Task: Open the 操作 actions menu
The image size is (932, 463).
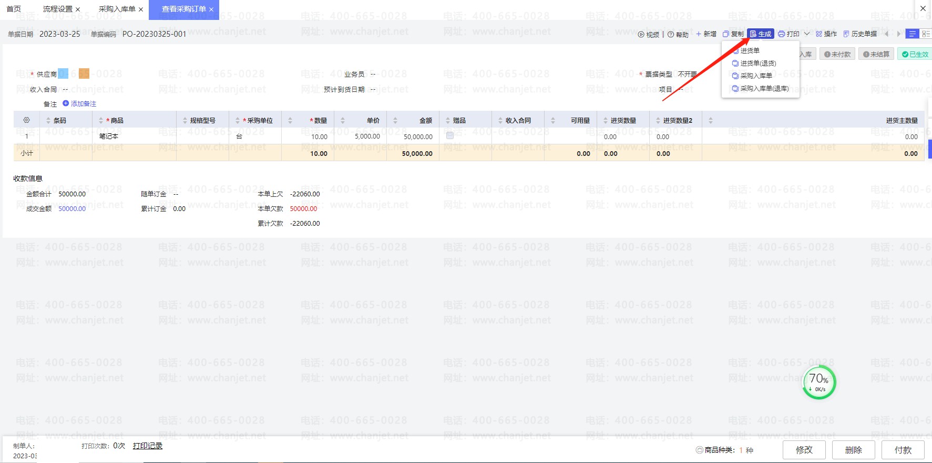Action: pos(826,34)
